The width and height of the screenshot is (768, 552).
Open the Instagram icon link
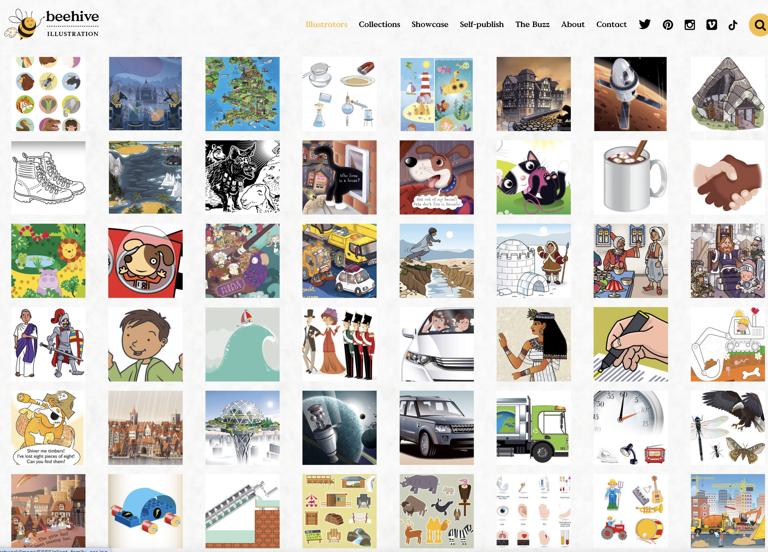tap(690, 25)
